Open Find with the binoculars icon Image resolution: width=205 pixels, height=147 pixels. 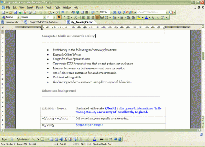point(115,12)
